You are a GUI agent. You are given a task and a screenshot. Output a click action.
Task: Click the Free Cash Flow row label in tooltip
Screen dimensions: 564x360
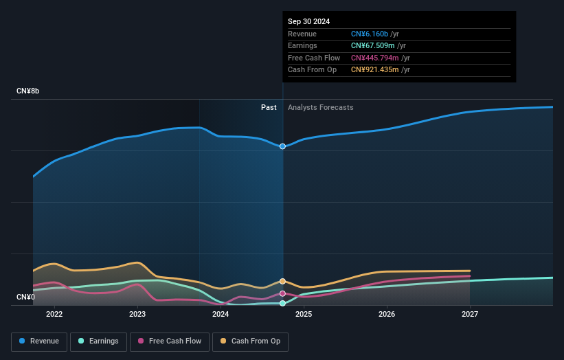tap(314, 58)
